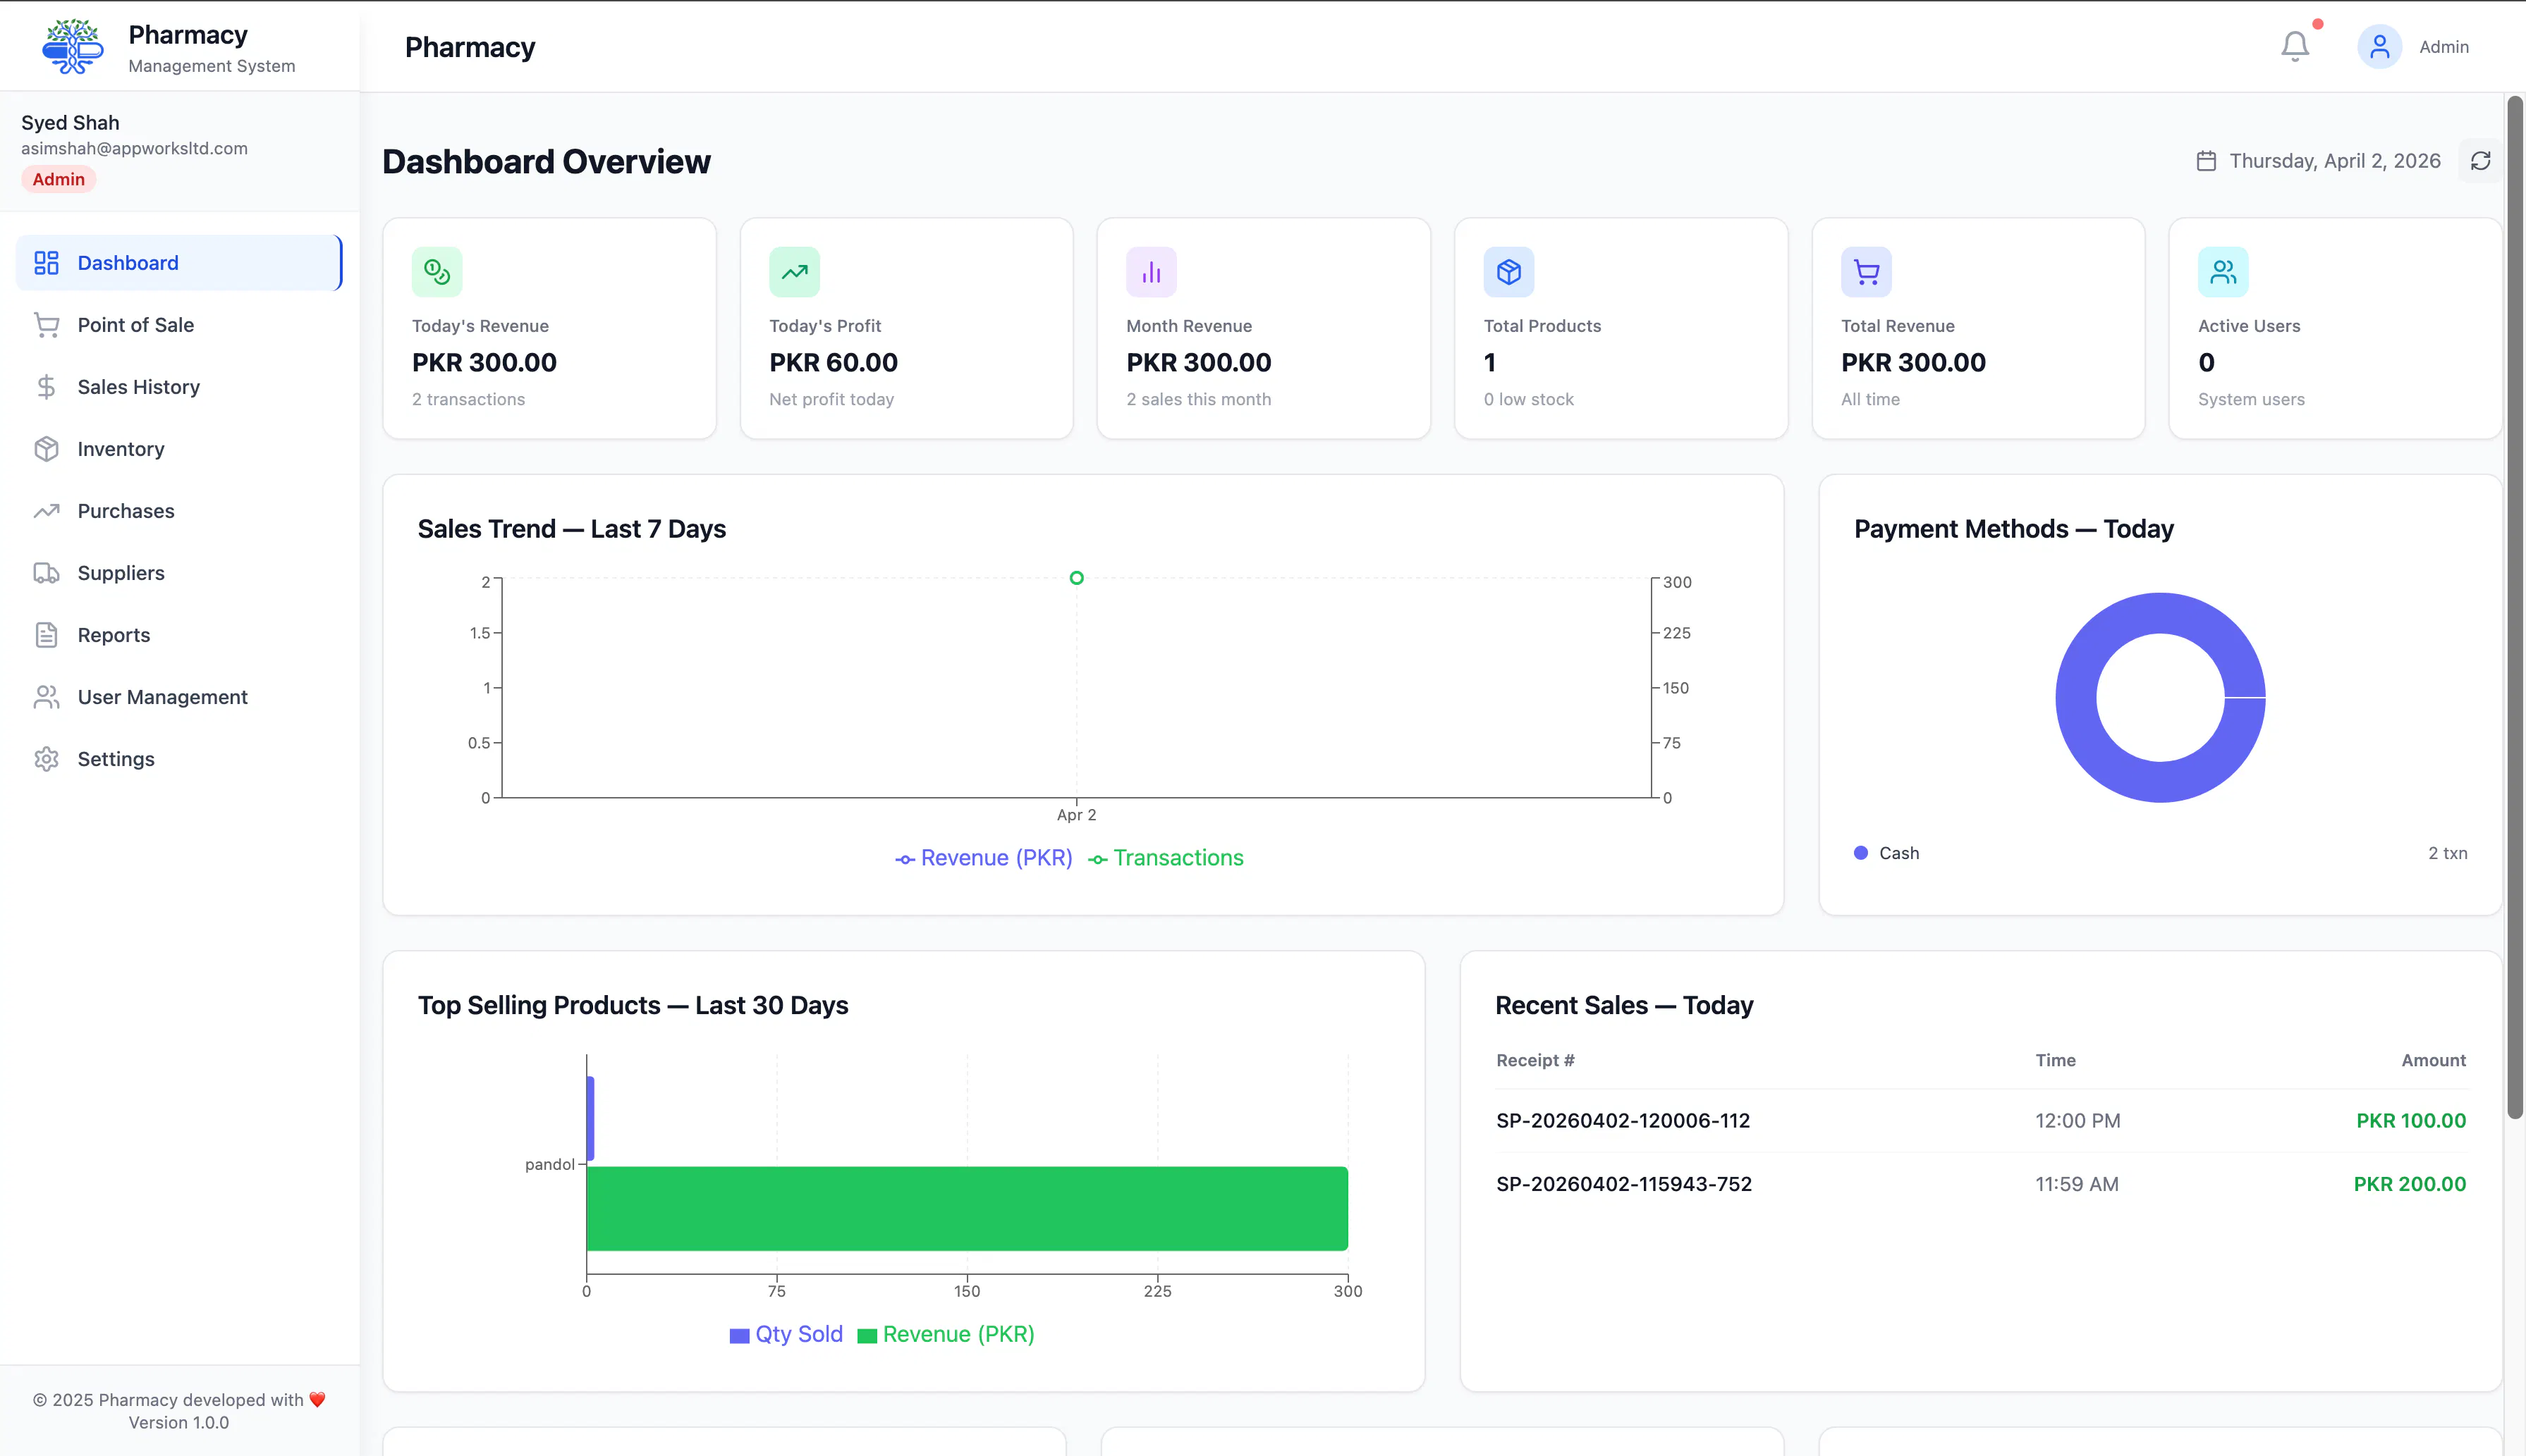2526x1456 pixels.
Task: Go to Purchases in the sidebar
Action: pyautogui.click(x=179, y=511)
